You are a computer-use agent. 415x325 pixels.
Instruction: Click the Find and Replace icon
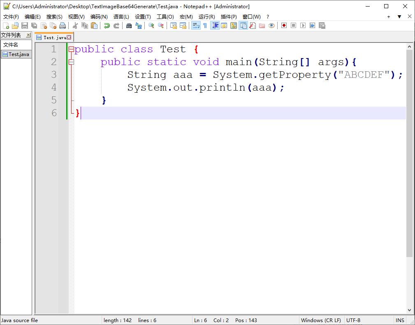tap(139, 26)
